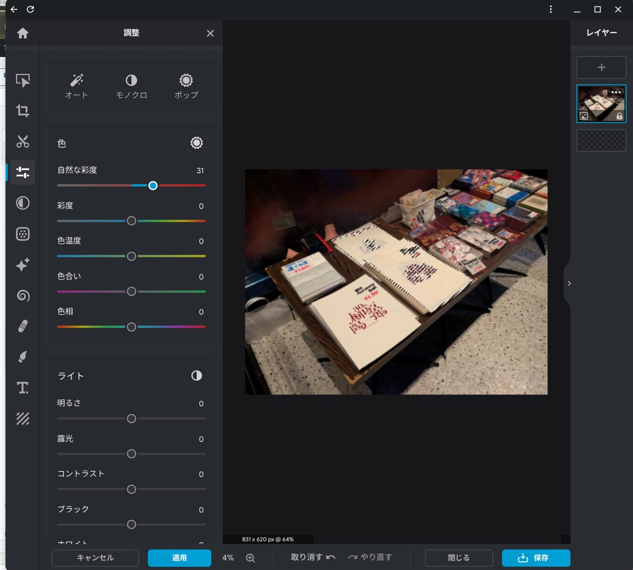Click the zoom in magnifier icon
Image resolution: width=633 pixels, height=570 pixels.
[251, 558]
